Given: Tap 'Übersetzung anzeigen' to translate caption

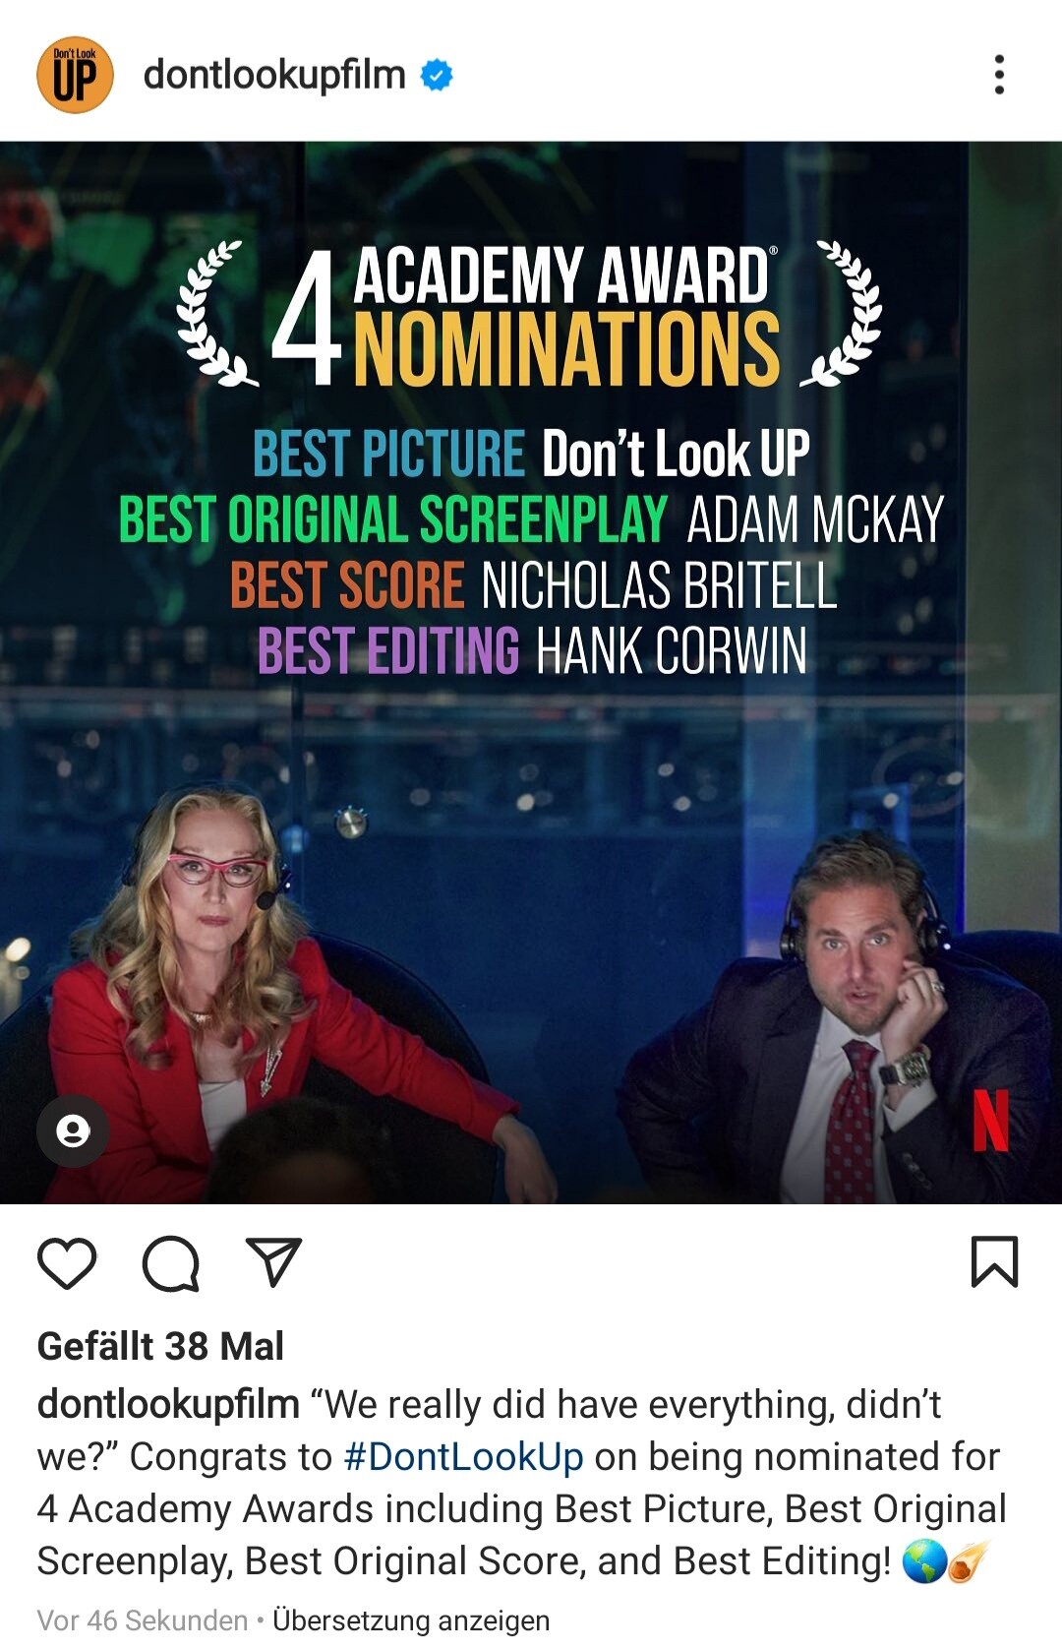Looking at the screenshot, I should [411, 1619].
